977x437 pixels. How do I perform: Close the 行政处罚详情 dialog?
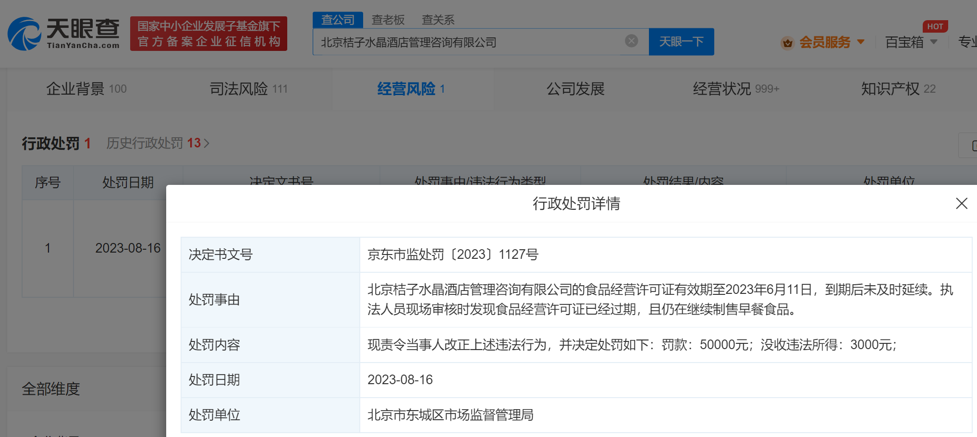click(x=961, y=204)
